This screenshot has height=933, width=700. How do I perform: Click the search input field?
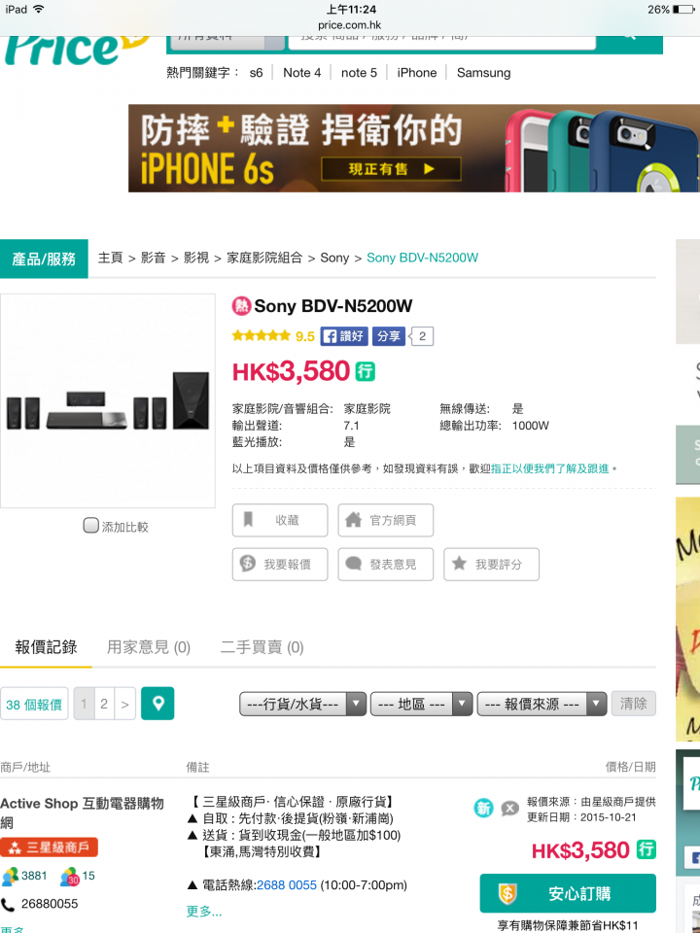click(x=441, y=42)
